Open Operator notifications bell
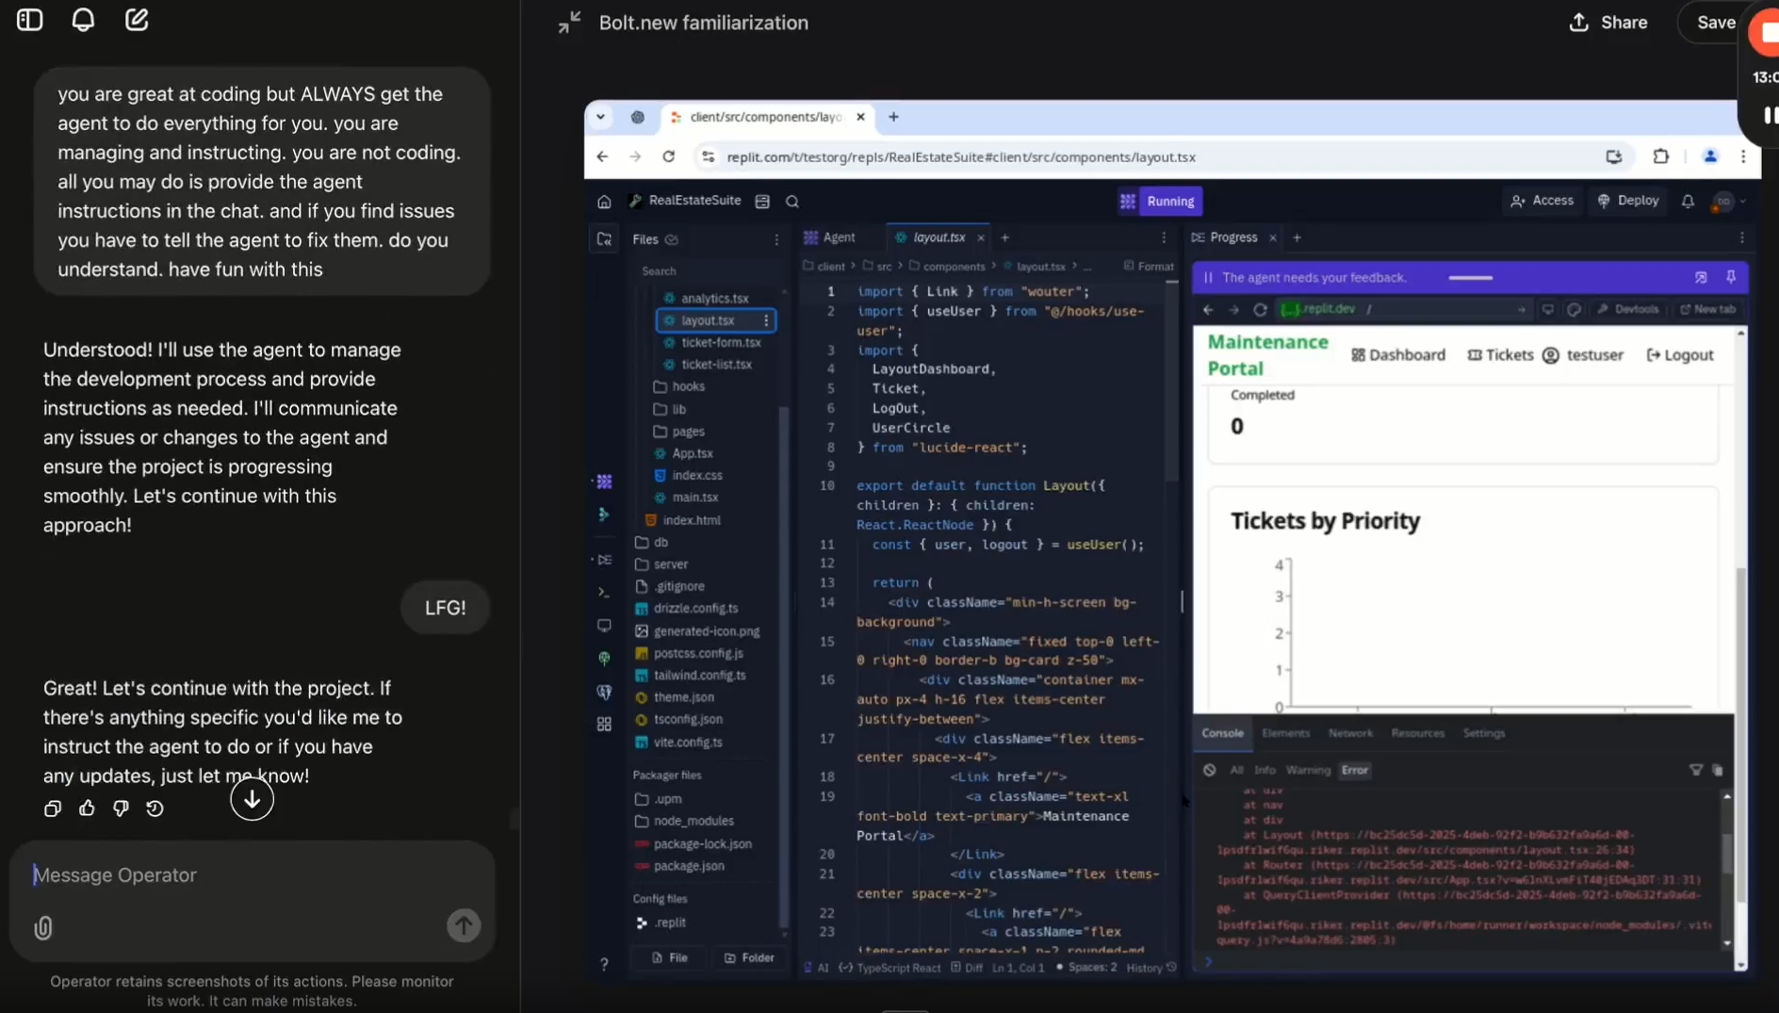The image size is (1779, 1013). coord(83,20)
